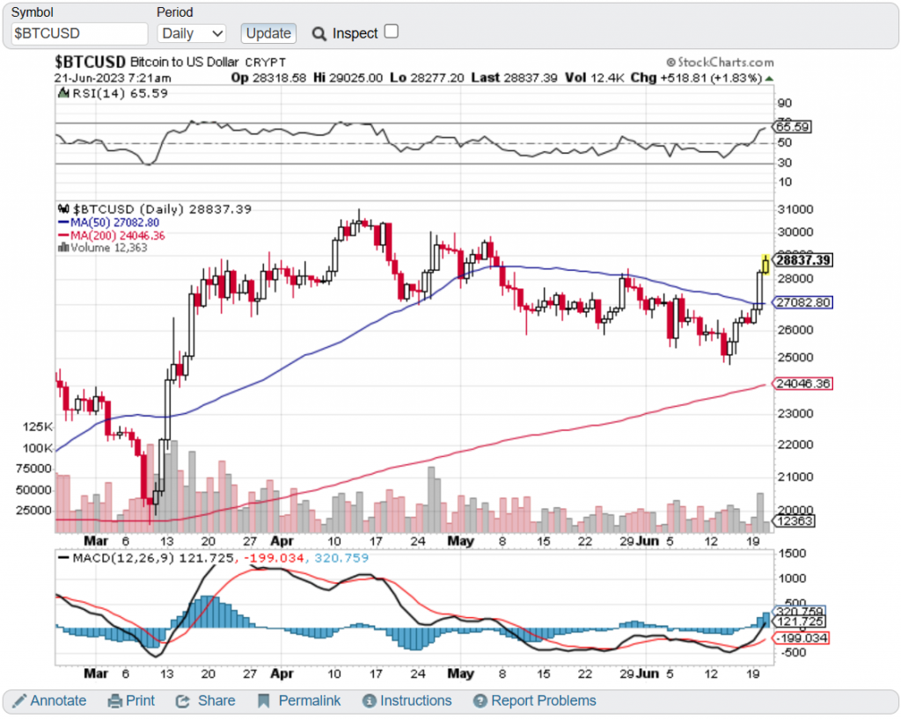Open the Instructions link

415,701
